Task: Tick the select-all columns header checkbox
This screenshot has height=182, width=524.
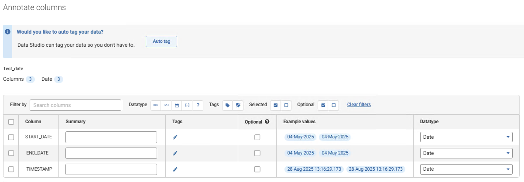Action: coord(11,122)
